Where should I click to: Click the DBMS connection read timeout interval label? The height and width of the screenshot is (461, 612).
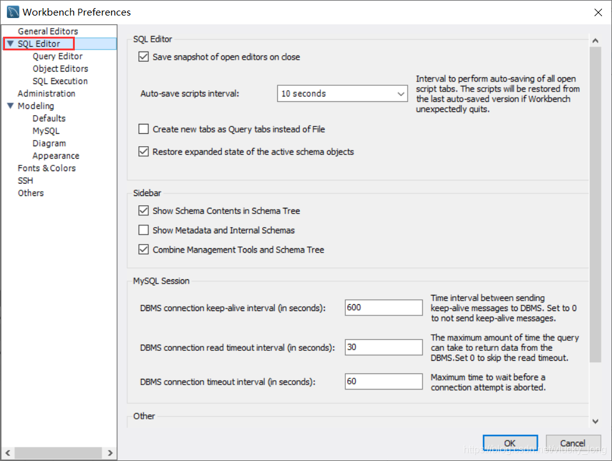(x=237, y=348)
